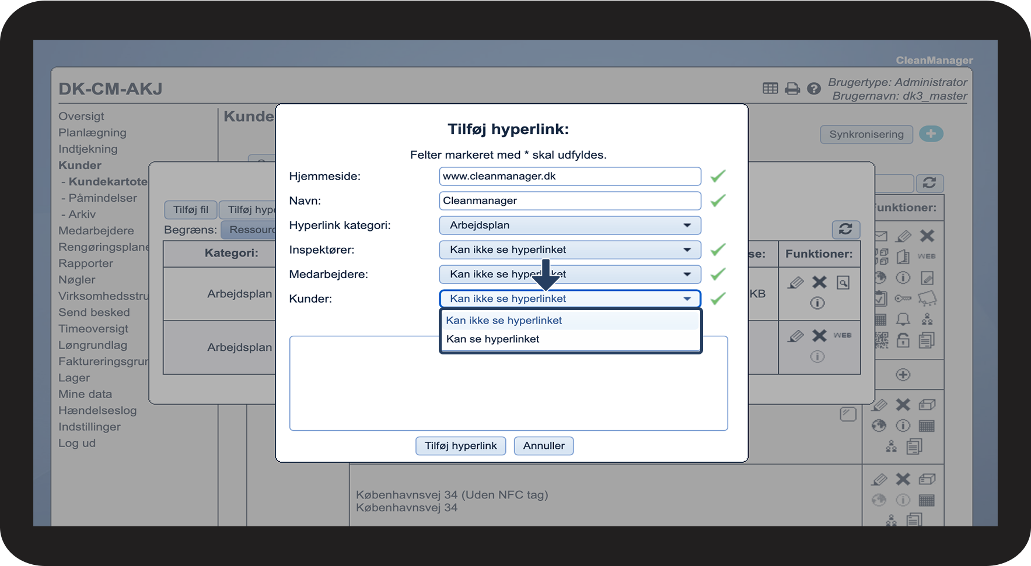Click calendar grid icon in Københavnsvej 34 row
This screenshot has height=566, width=1031.
coord(927,500)
